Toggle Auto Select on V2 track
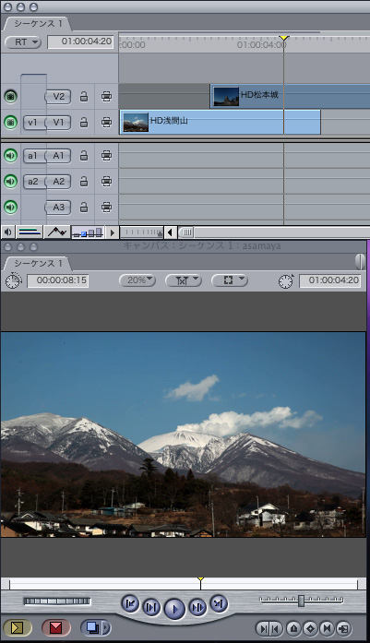This screenshot has height=643, width=370. click(106, 97)
